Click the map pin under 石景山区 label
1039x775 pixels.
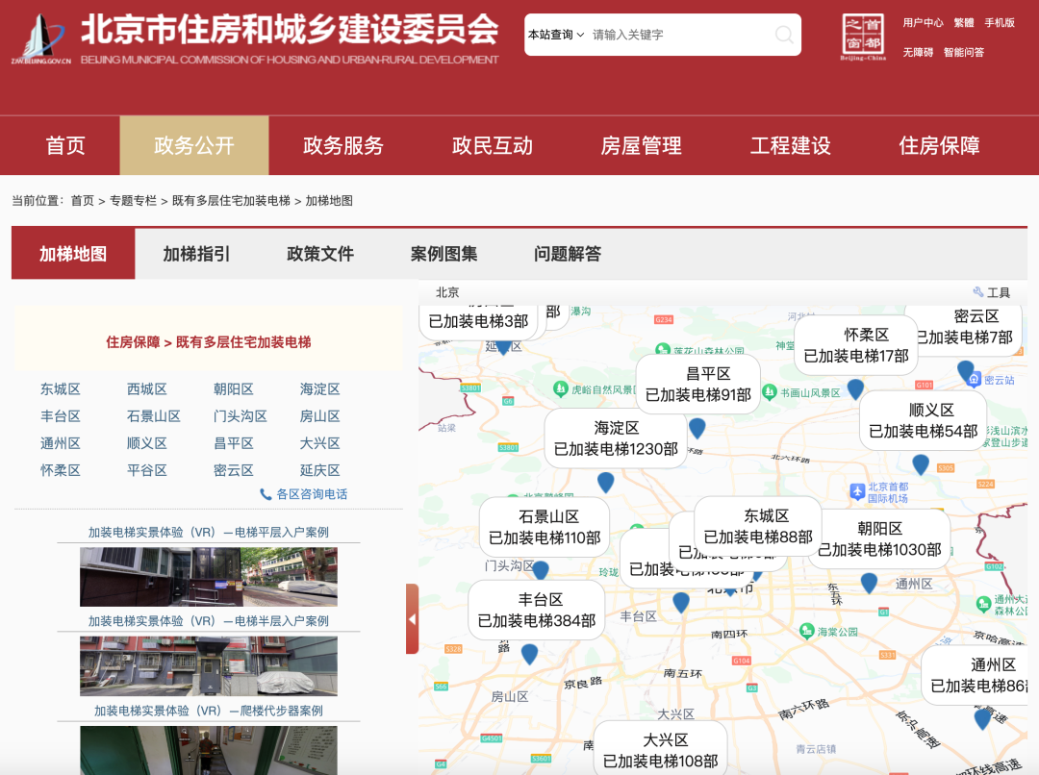pyautogui.click(x=541, y=571)
